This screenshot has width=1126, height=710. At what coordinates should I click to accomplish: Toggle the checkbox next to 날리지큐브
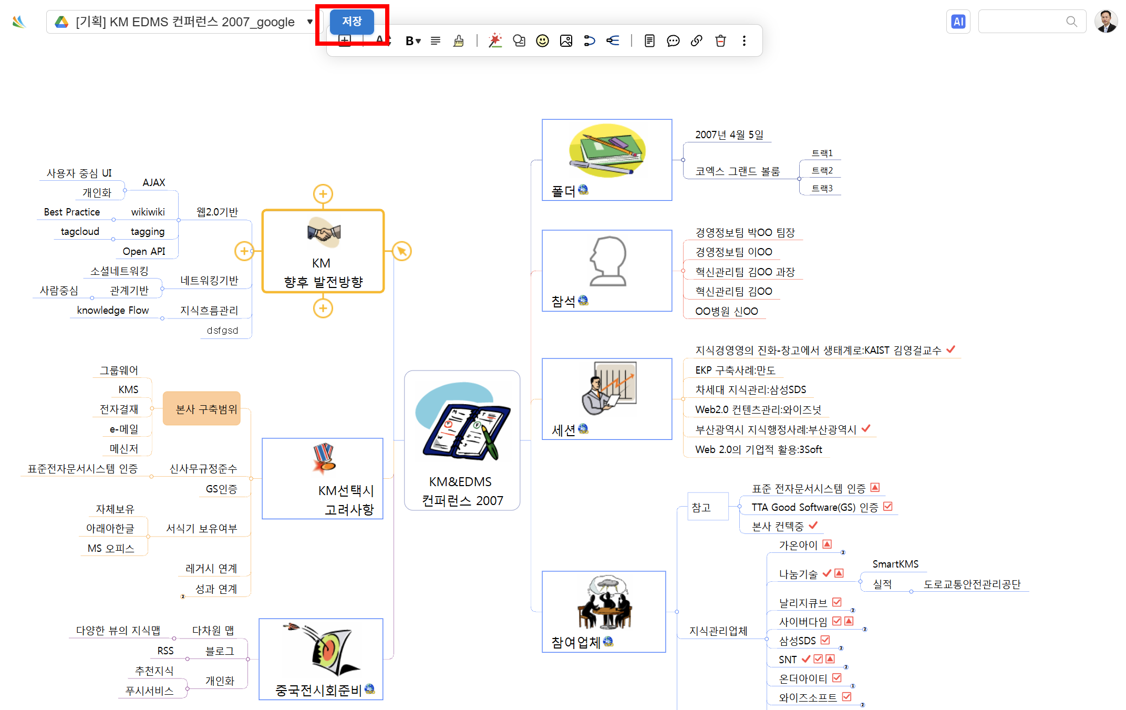tap(837, 602)
